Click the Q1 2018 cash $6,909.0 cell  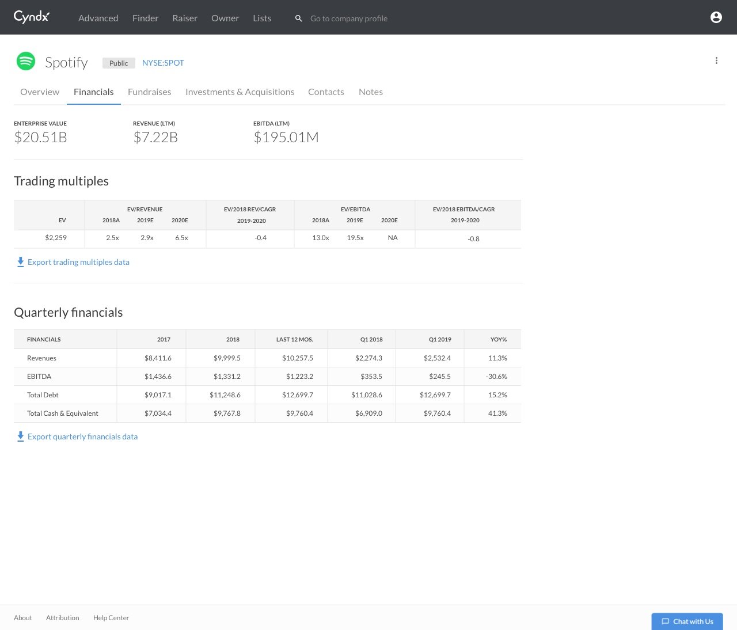click(x=368, y=413)
